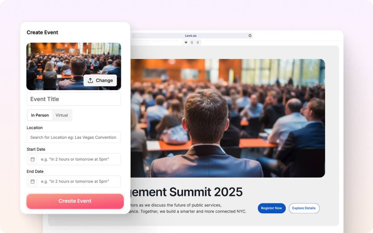The height and width of the screenshot is (233, 373).
Task: Select the Virtual event type
Action: point(62,115)
